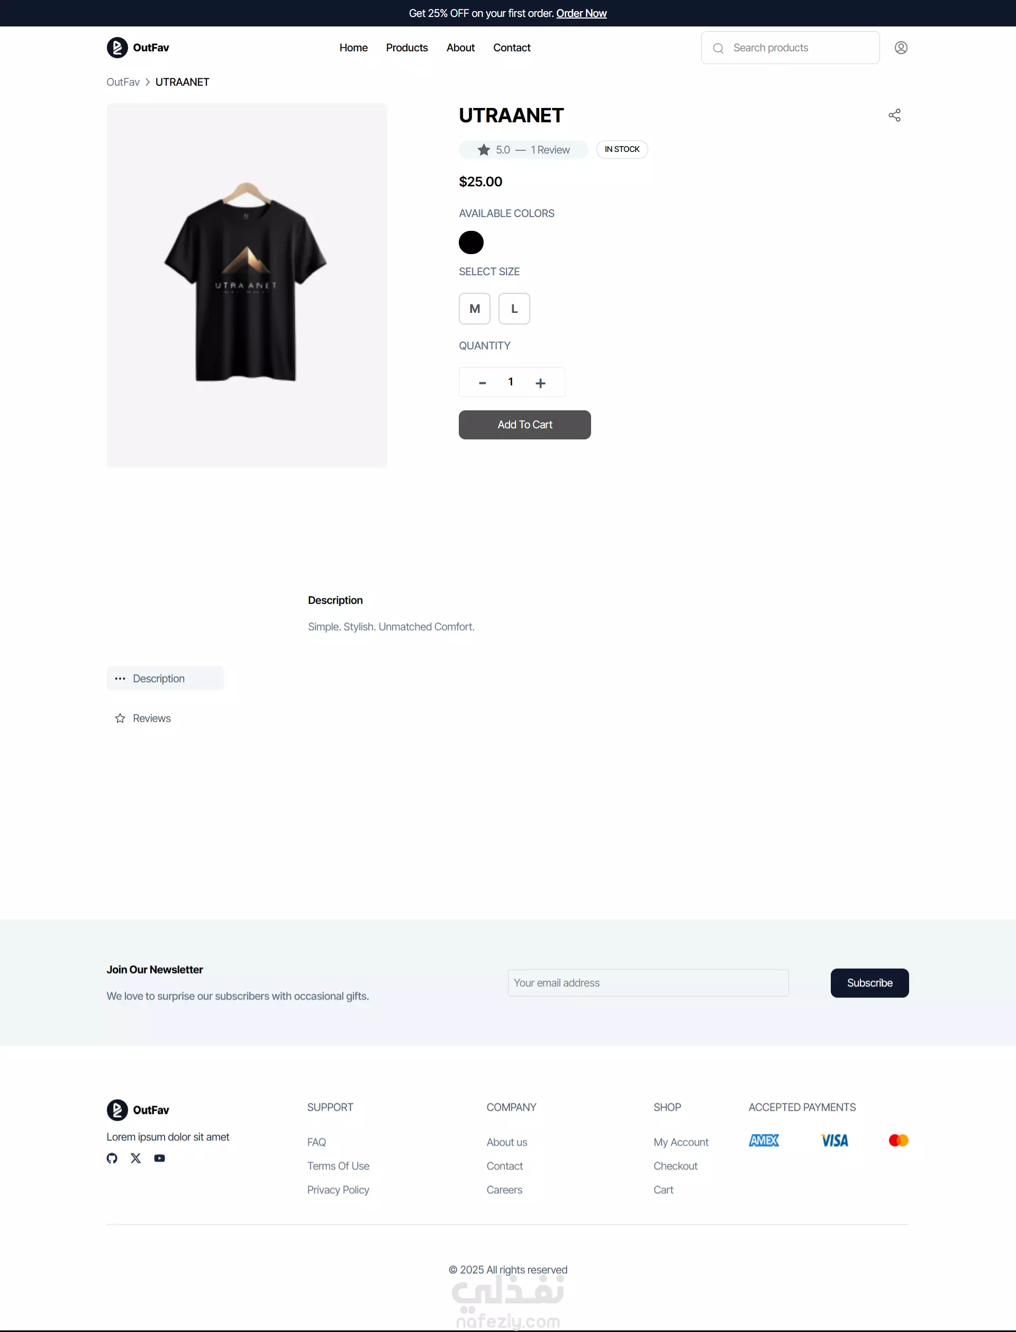1016x1332 pixels.
Task: Click the star icon in rating badge
Action: (x=484, y=149)
